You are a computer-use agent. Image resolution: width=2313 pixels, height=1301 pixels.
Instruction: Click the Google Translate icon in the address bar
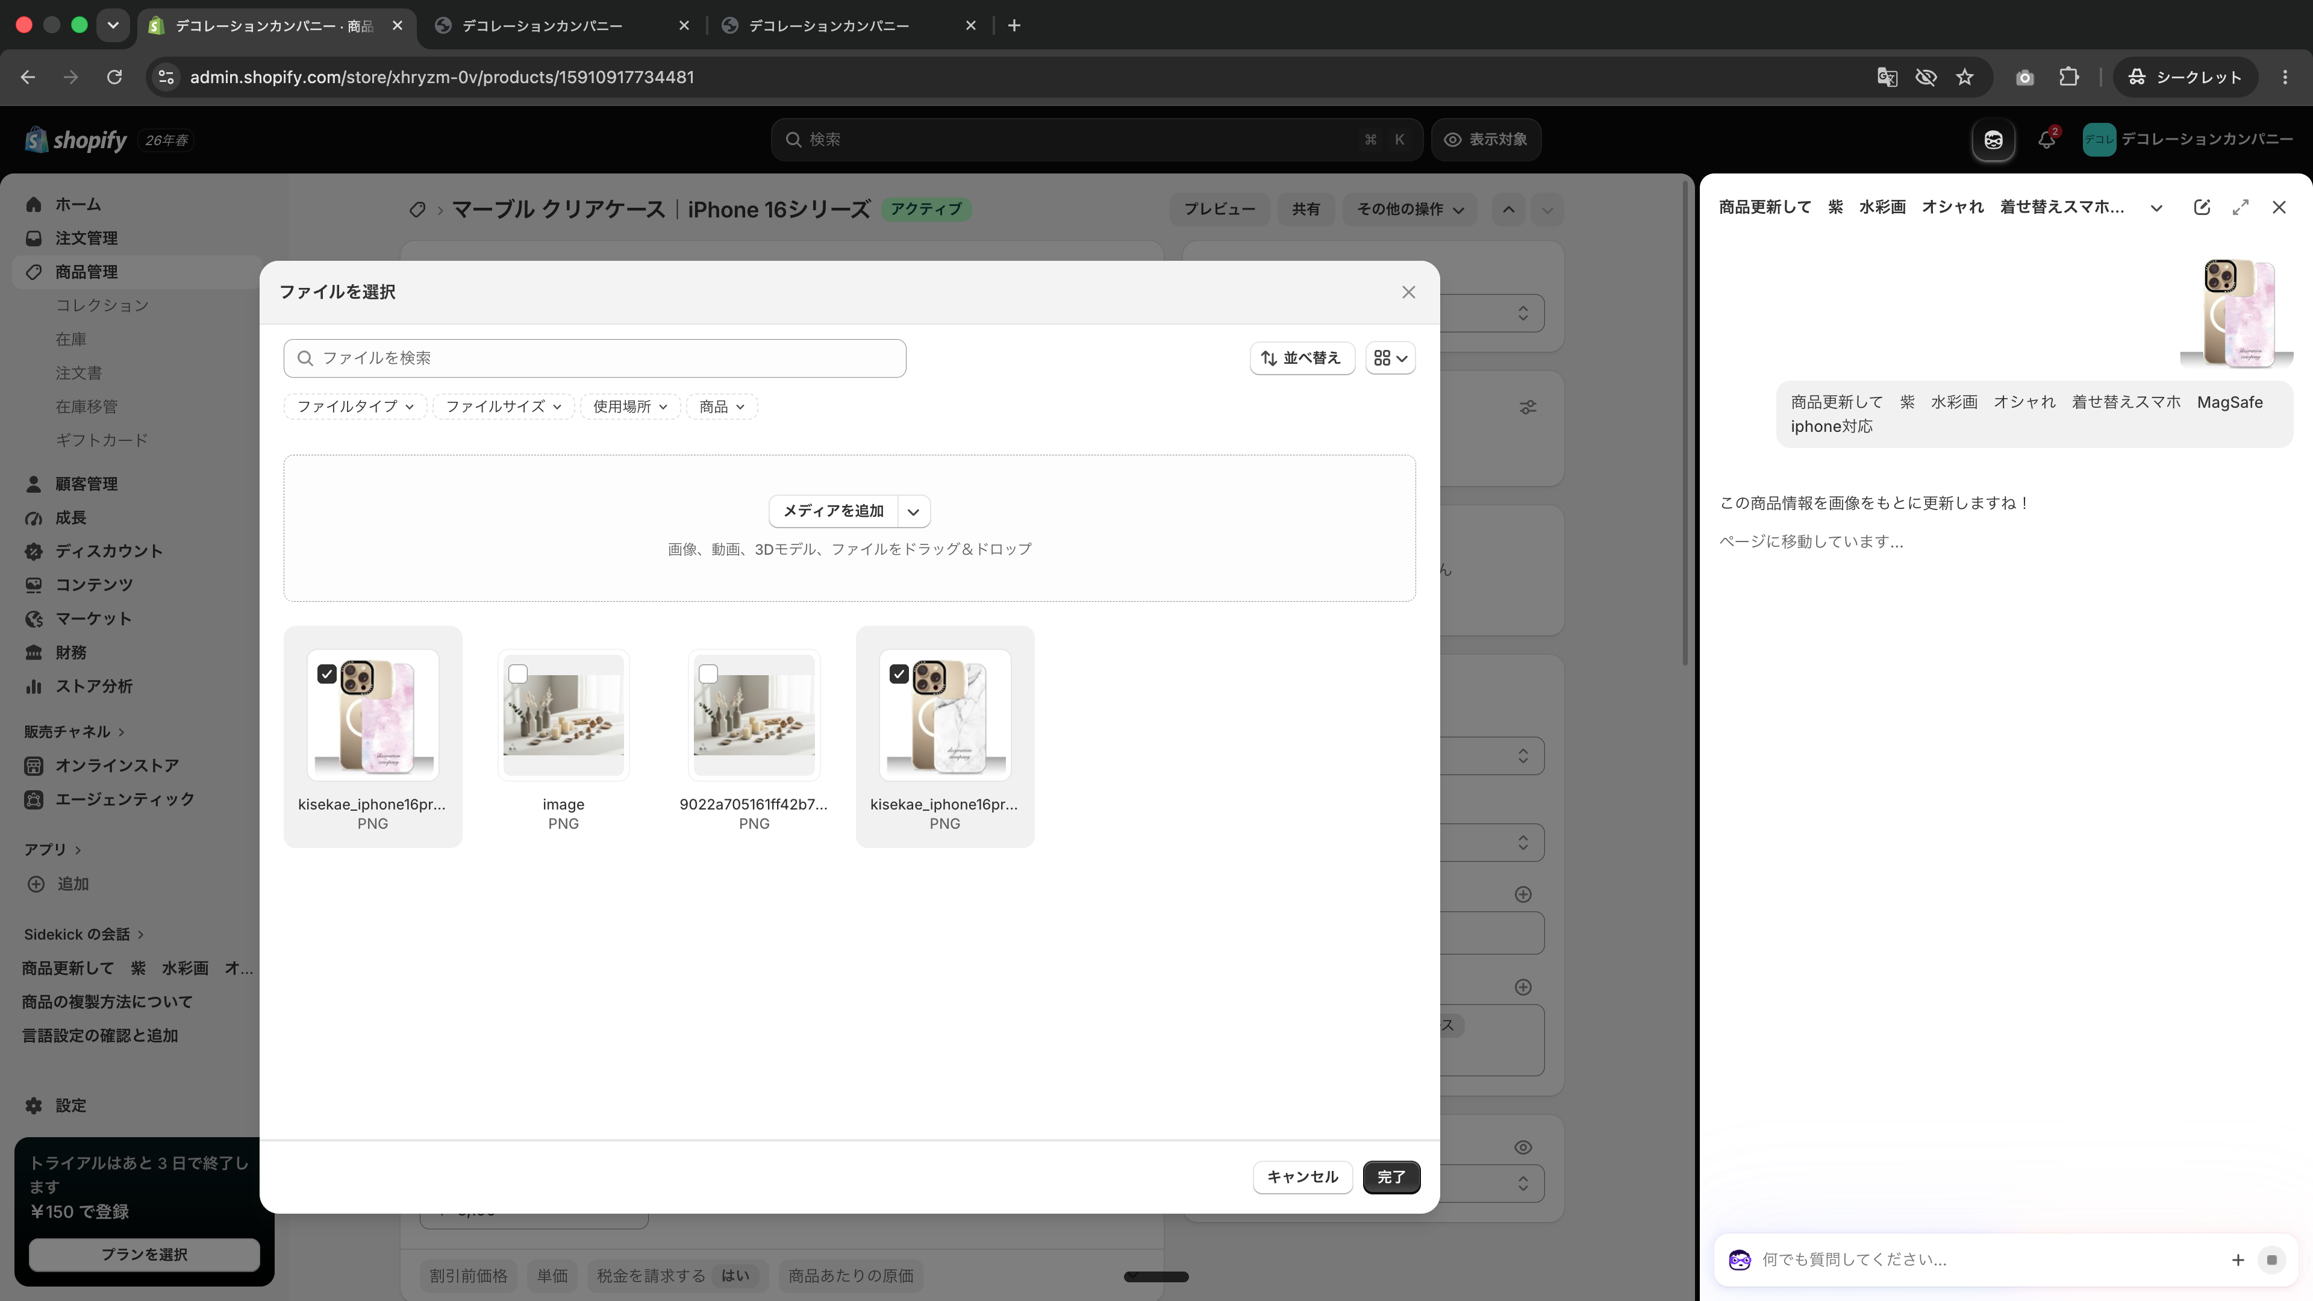(x=1887, y=77)
